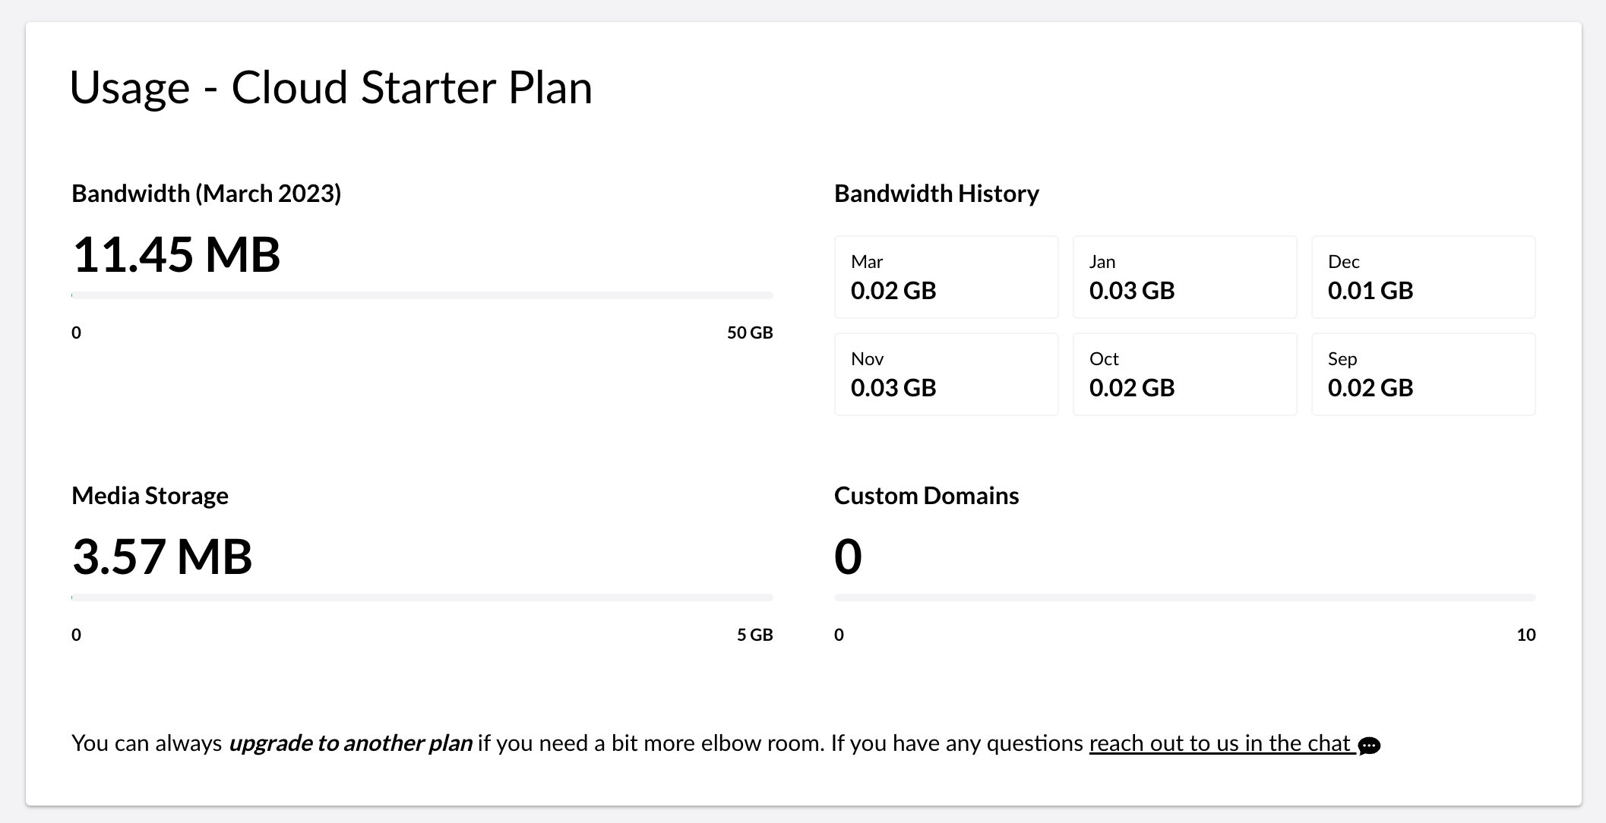Click the Media Storage progress bar
Screen dimensions: 1606x823
pyautogui.click(x=422, y=598)
